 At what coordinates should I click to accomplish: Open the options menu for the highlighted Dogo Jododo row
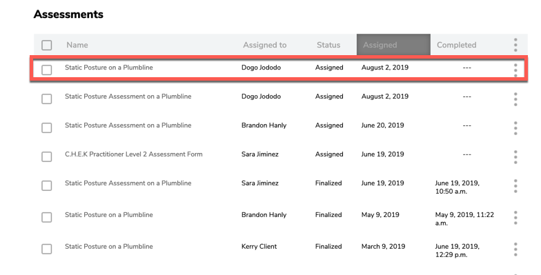pos(515,70)
